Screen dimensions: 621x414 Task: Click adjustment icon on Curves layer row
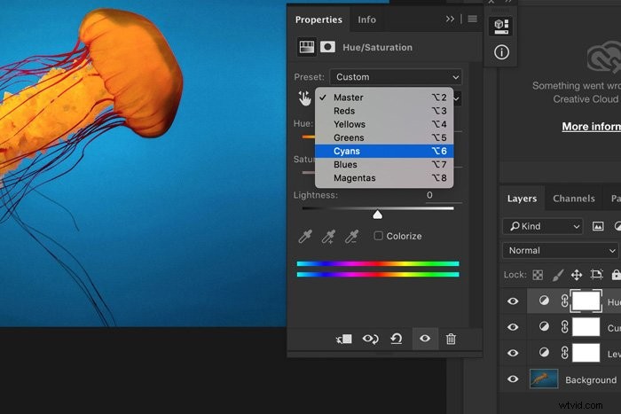[544, 326]
